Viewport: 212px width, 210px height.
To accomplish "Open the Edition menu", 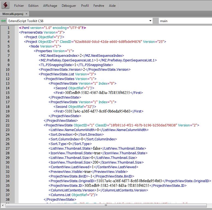I will (x=33, y=6).
